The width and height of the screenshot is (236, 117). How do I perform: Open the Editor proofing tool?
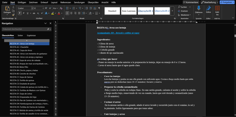point(208,10)
